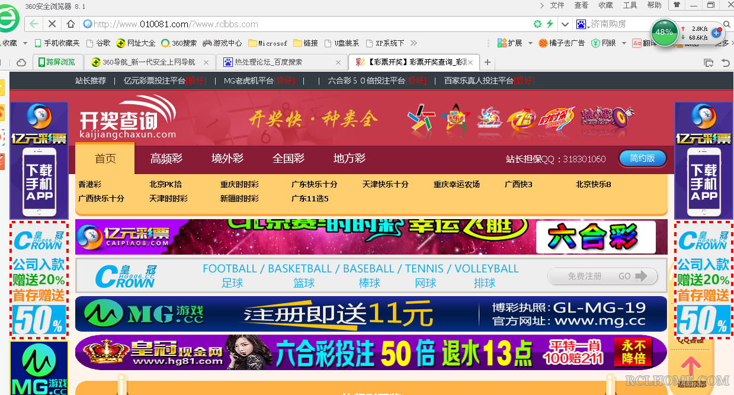This screenshot has height=395, width=734.
Task: Open the 重庆时时彩 link
Action: [x=240, y=185]
